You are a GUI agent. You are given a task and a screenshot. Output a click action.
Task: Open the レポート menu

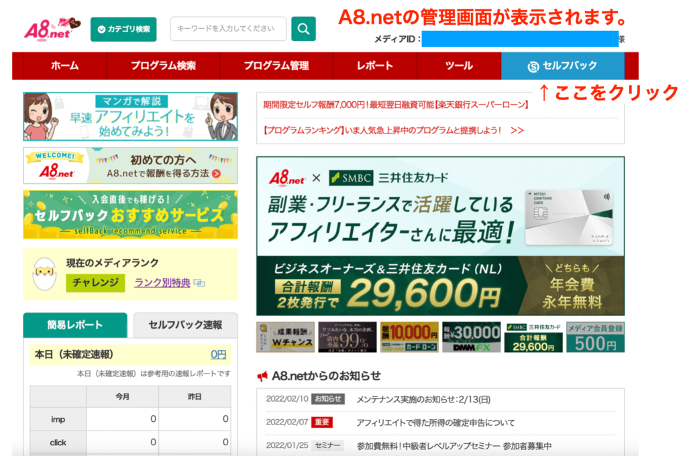coord(374,66)
